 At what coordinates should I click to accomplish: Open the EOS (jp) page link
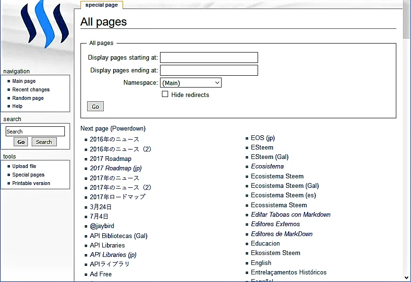pos(263,138)
